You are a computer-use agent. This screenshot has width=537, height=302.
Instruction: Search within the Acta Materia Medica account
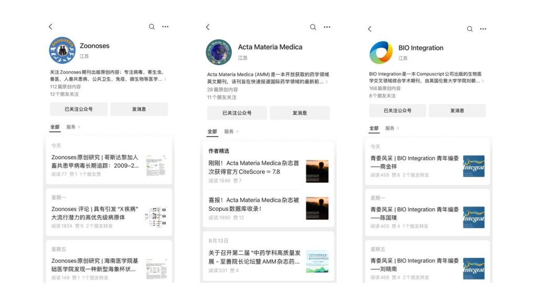point(313,27)
